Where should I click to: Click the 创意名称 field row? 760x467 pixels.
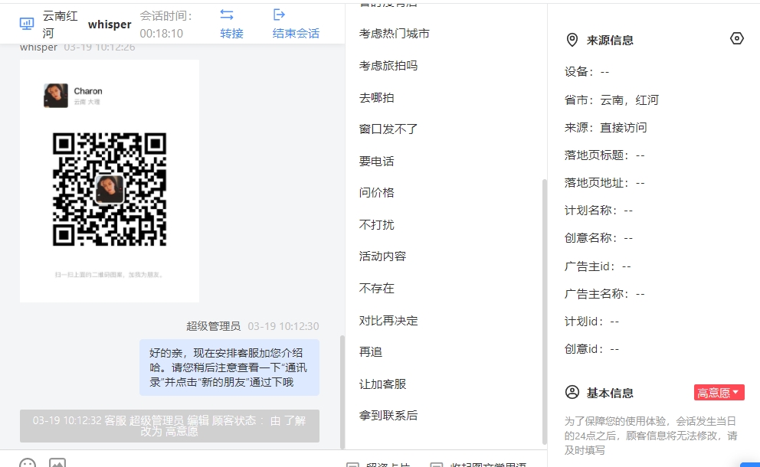598,238
